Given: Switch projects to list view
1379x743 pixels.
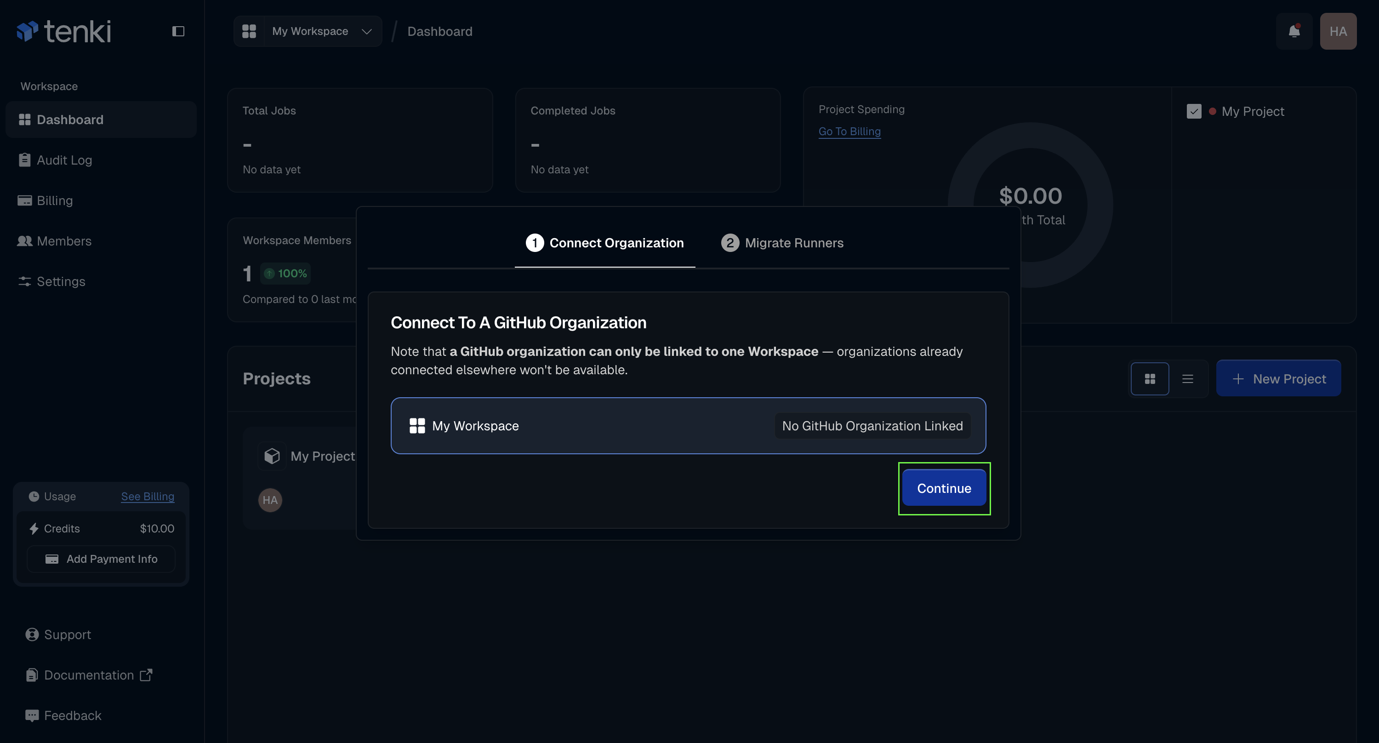Looking at the screenshot, I should (x=1187, y=378).
